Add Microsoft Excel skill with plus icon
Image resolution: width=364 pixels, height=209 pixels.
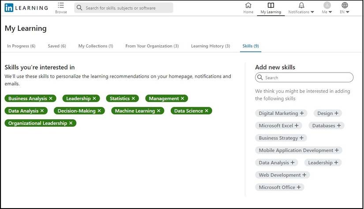(296, 125)
